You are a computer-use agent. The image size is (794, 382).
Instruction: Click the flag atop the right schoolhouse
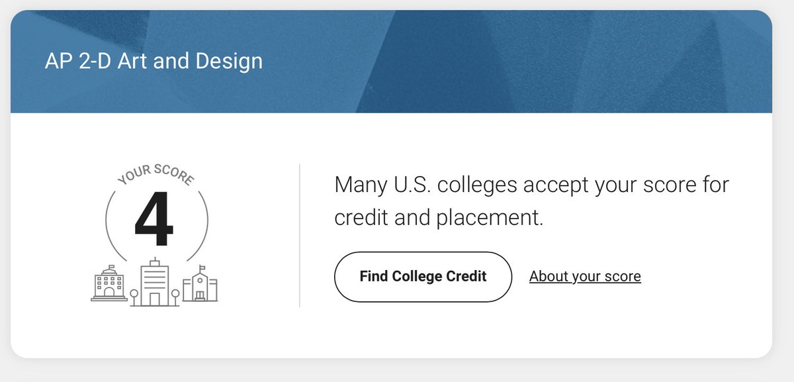pos(202,268)
